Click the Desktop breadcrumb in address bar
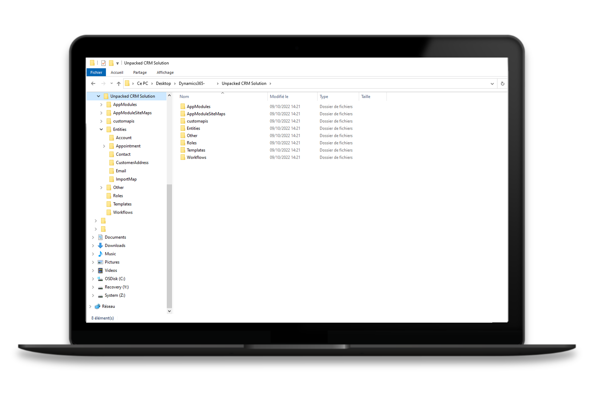Screen dimensions: 592x401 pos(163,84)
